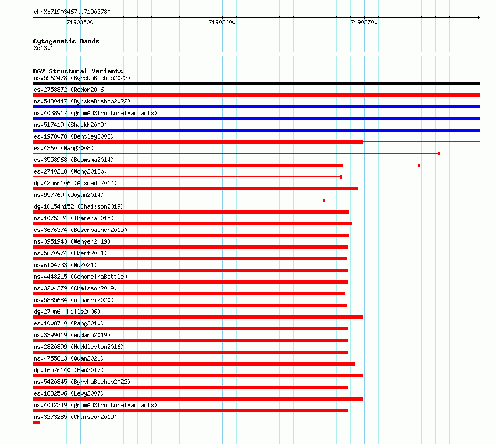Open variant nsv3399419 (Audano2019)
Screen dimensions: 496x444
coord(72,335)
